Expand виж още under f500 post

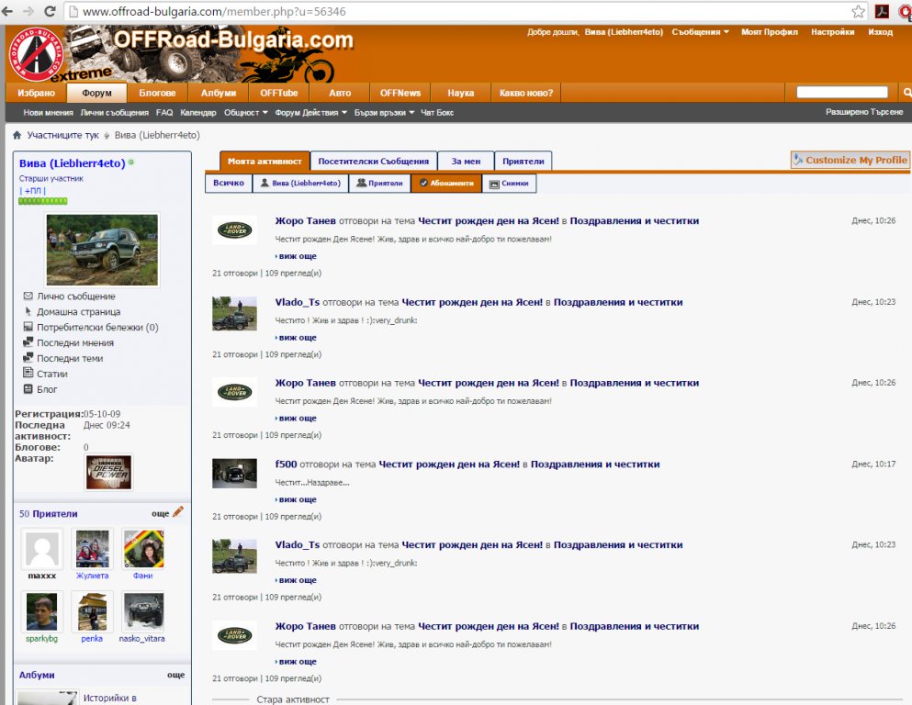click(297, 499)
